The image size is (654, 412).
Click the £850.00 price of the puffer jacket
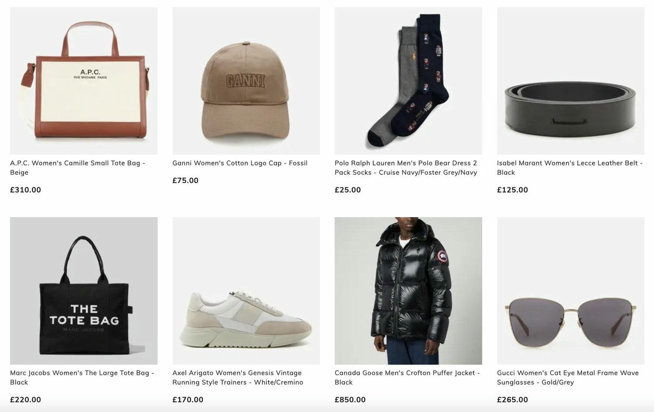tap(350, 400)
